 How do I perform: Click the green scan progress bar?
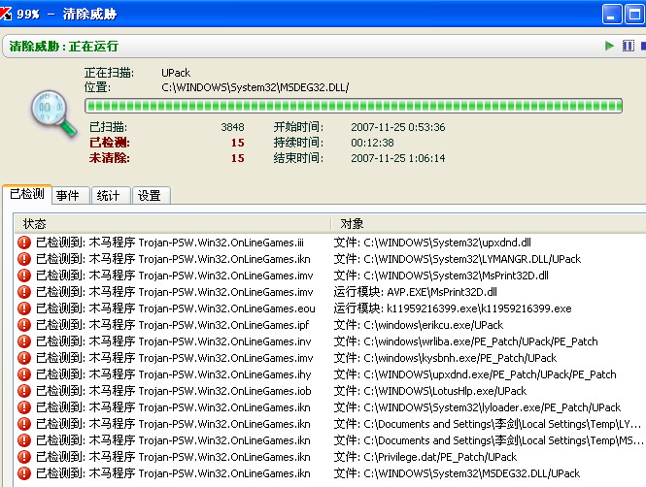coord(354,106)
